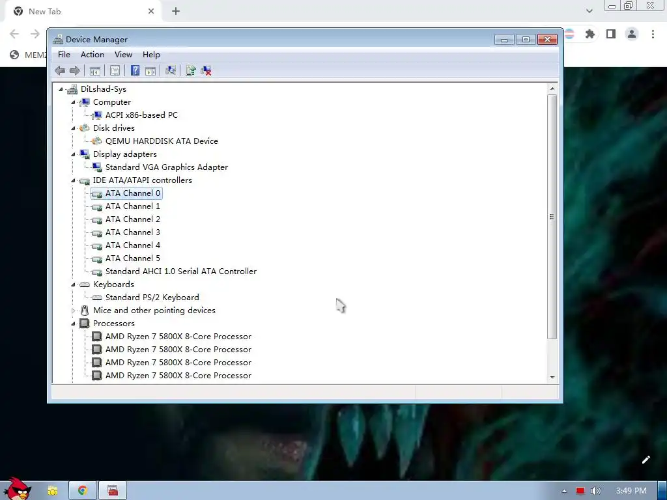Select the first AMD Ryzen 7 5800X processor entry
The height and width of the screenshot is (500, 667).
(x=178, y=337)
